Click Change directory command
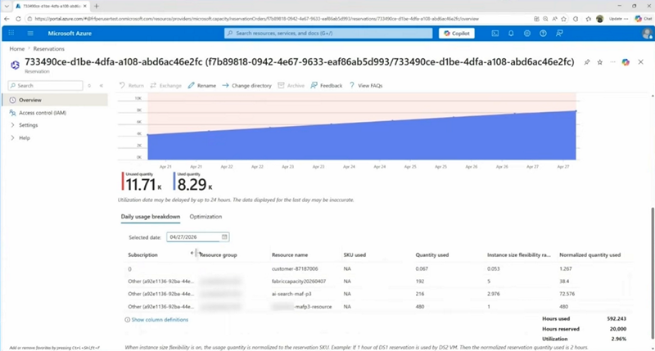Image resolution: width=655 pixels, height=351 pixels. [247, 86]
